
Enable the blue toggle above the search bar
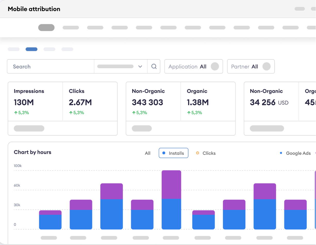click(31, 49)
